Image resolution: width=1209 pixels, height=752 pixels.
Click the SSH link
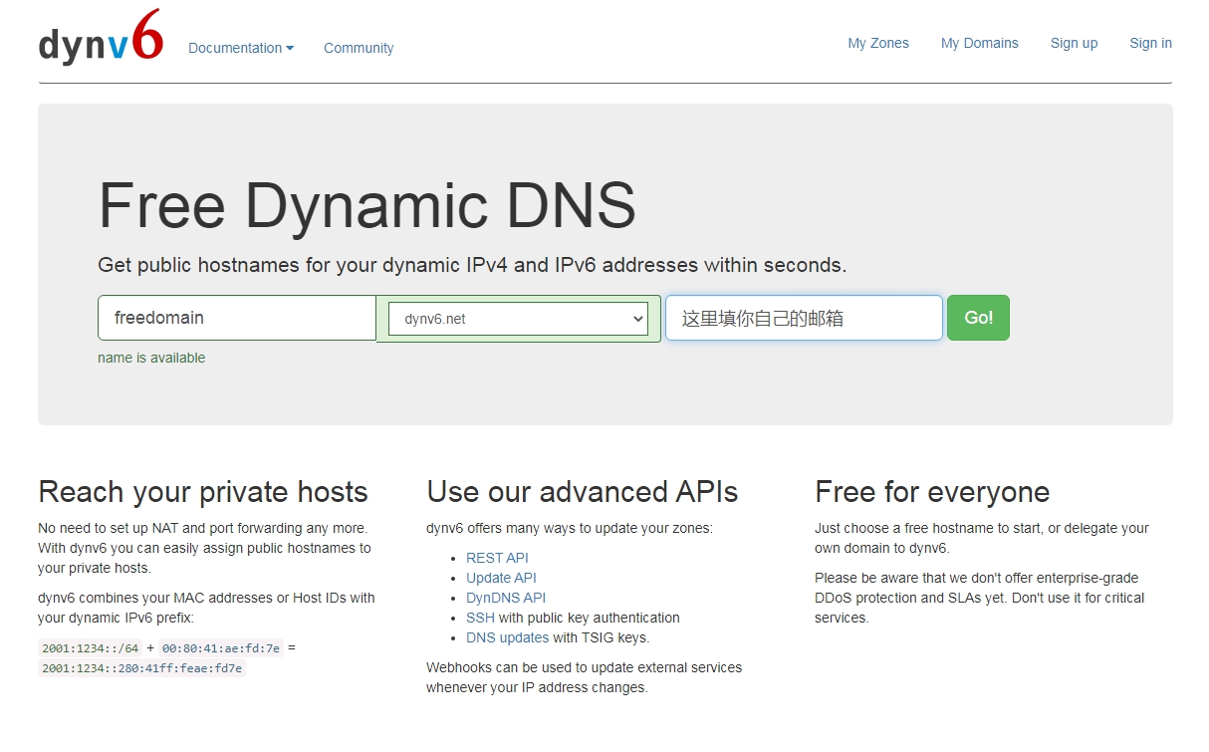pos(480,618)
